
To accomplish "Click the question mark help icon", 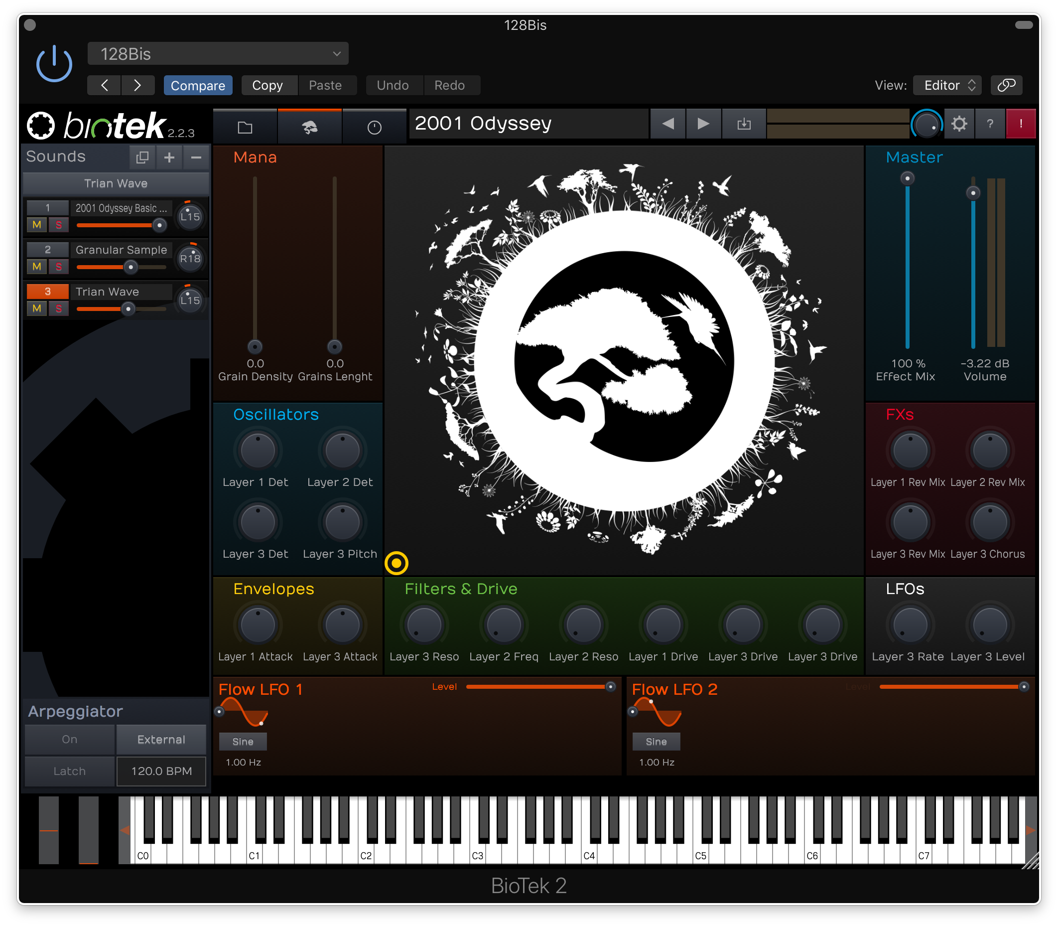I will [x=990, y=124].
